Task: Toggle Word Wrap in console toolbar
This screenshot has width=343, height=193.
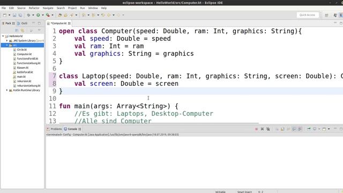Action: point(288,129)
